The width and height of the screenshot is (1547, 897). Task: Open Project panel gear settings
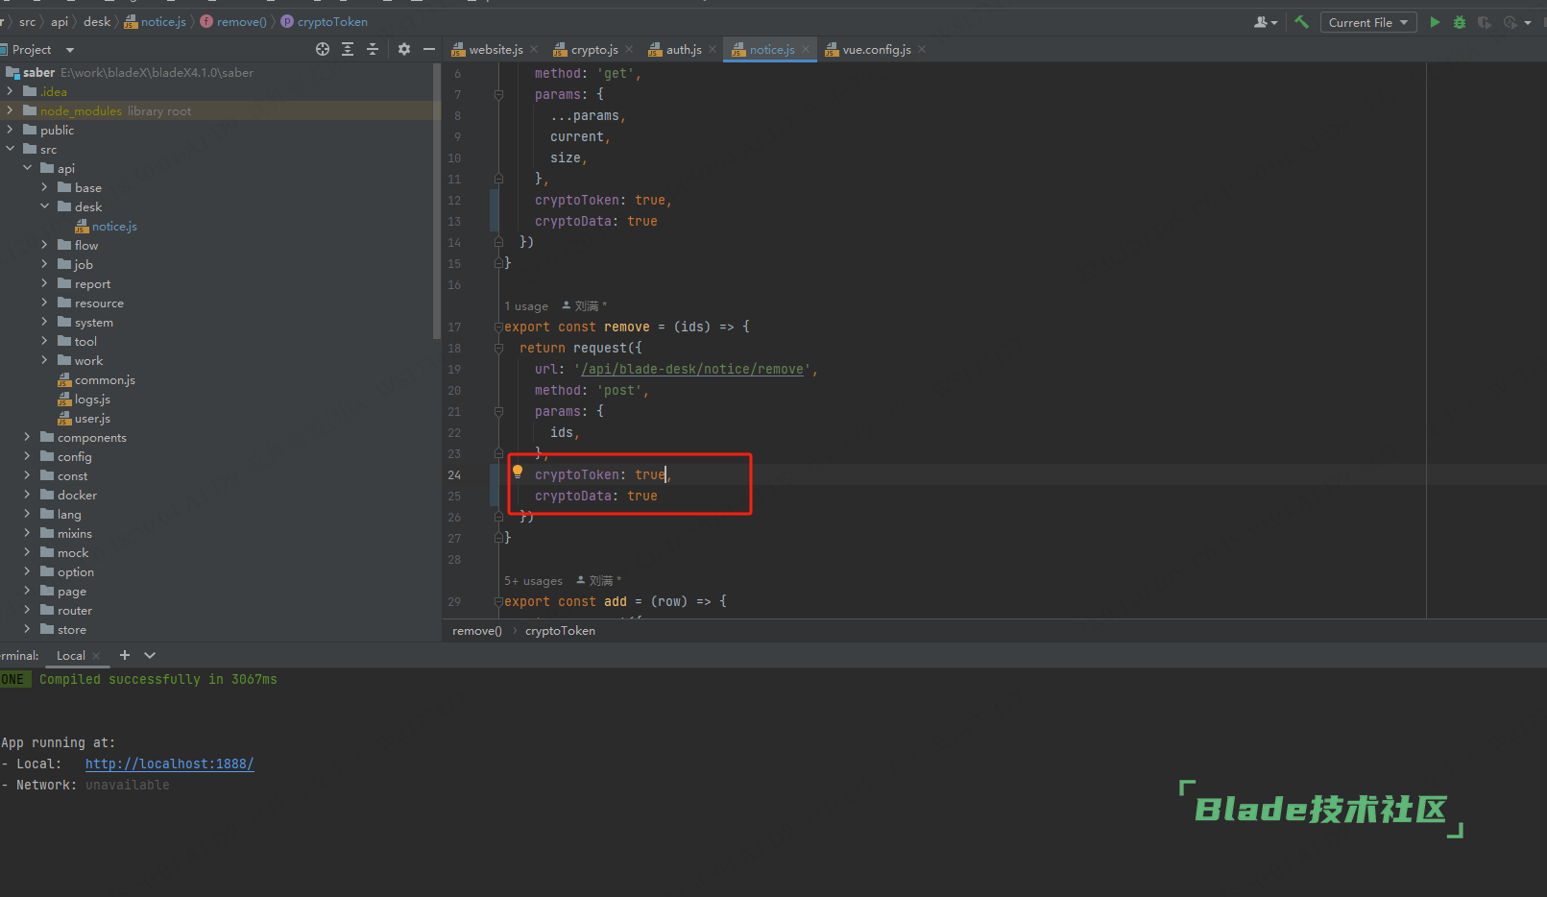[404, 49]
